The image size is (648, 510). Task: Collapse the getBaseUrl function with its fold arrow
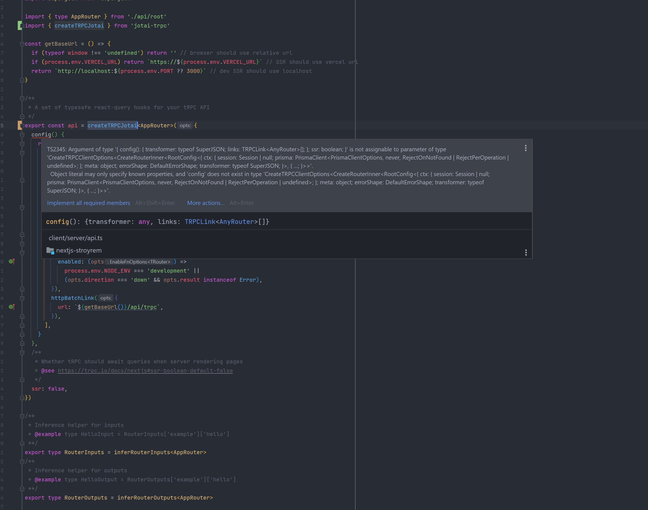click(21, 43)
